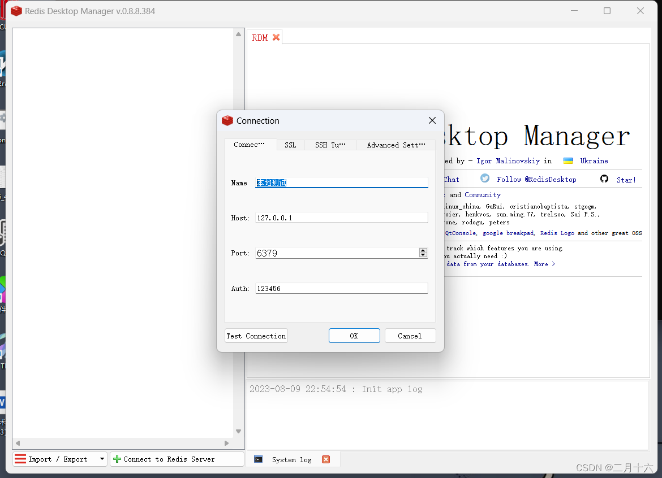Click the GitHub octocat icon

604,179
